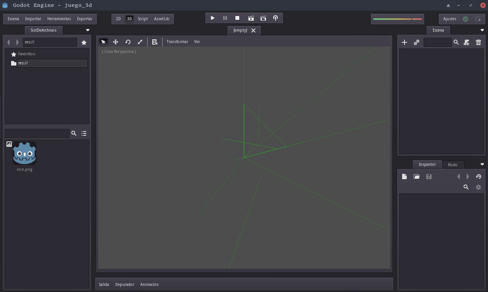This screenshot has height=292, width=488.
Task: Open the Ver menu
Action: (197, 42)
